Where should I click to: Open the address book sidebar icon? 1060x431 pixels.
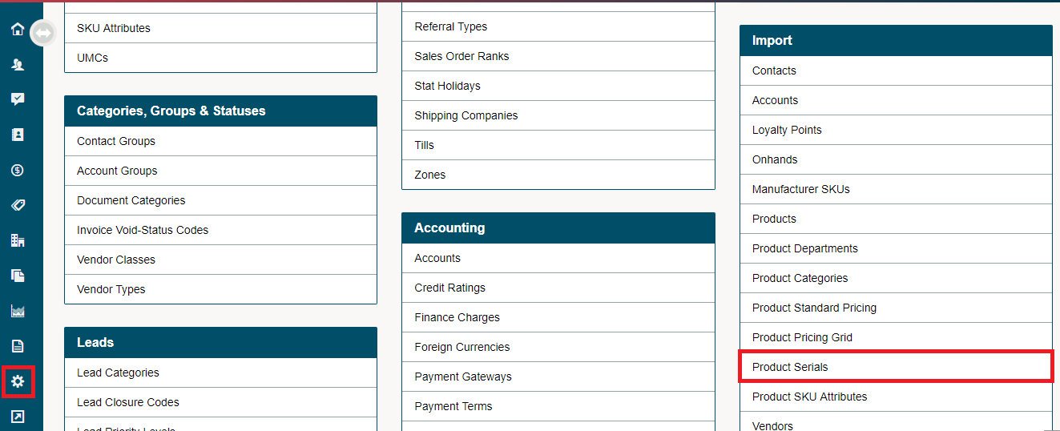(18, 135)
